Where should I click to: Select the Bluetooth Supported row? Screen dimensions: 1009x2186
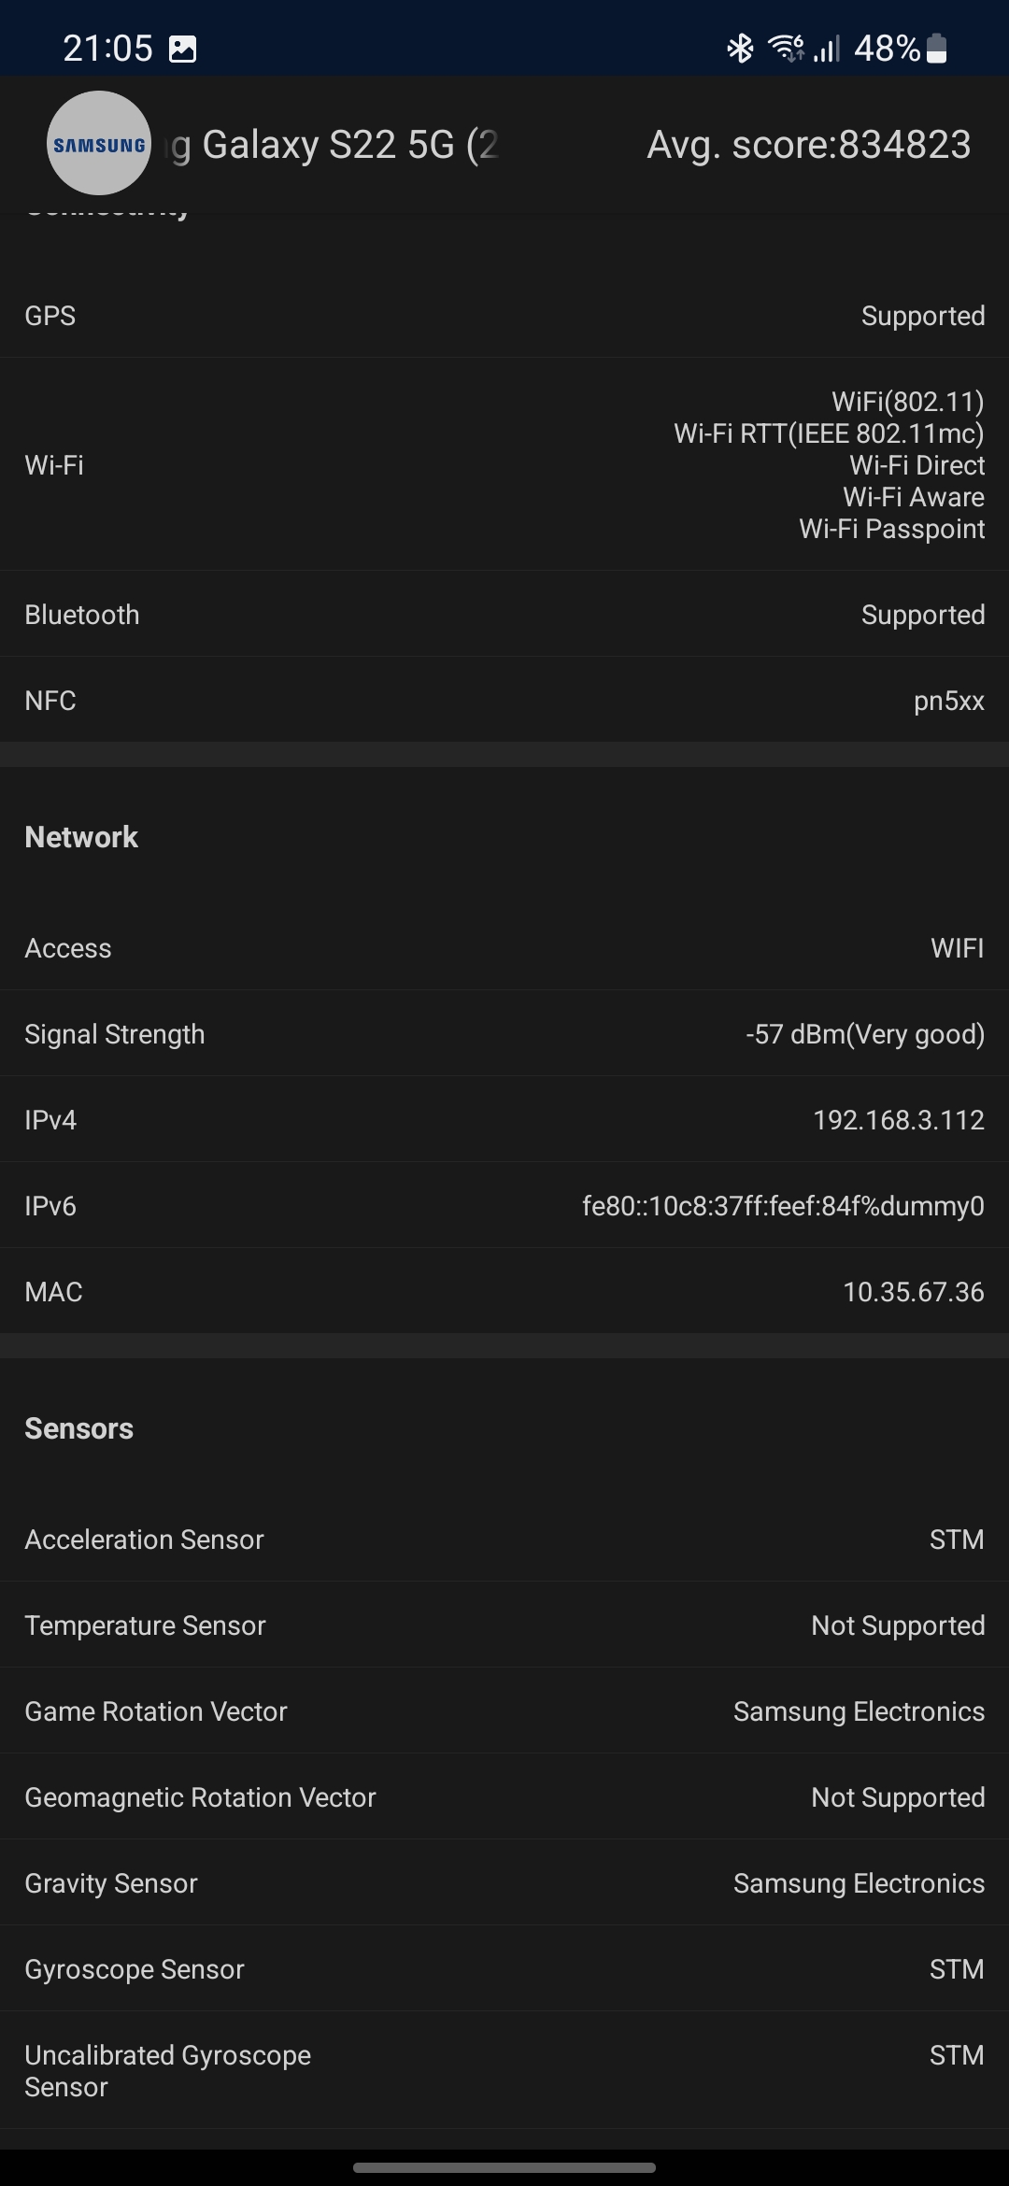(504, 615)
